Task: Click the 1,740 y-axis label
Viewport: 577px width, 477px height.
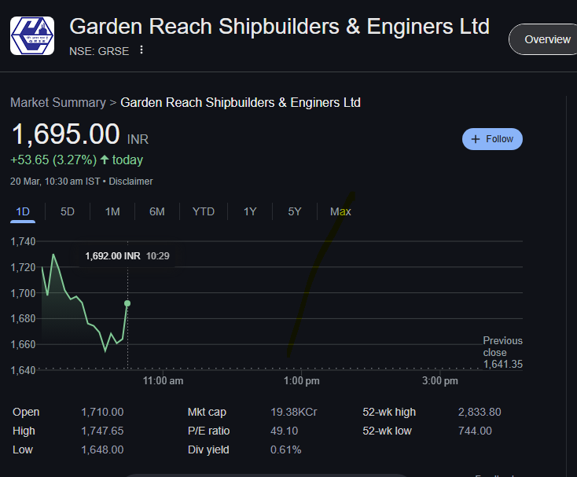Action: pos(23,241)
